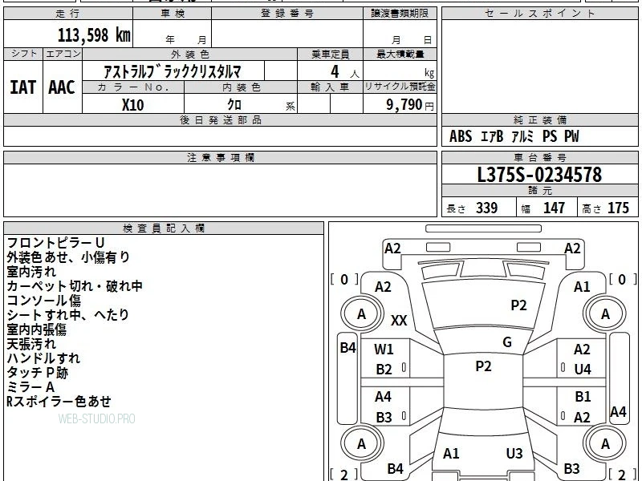Select the note ミラーA
The image size is (642, 481).
tap(30, 386)
